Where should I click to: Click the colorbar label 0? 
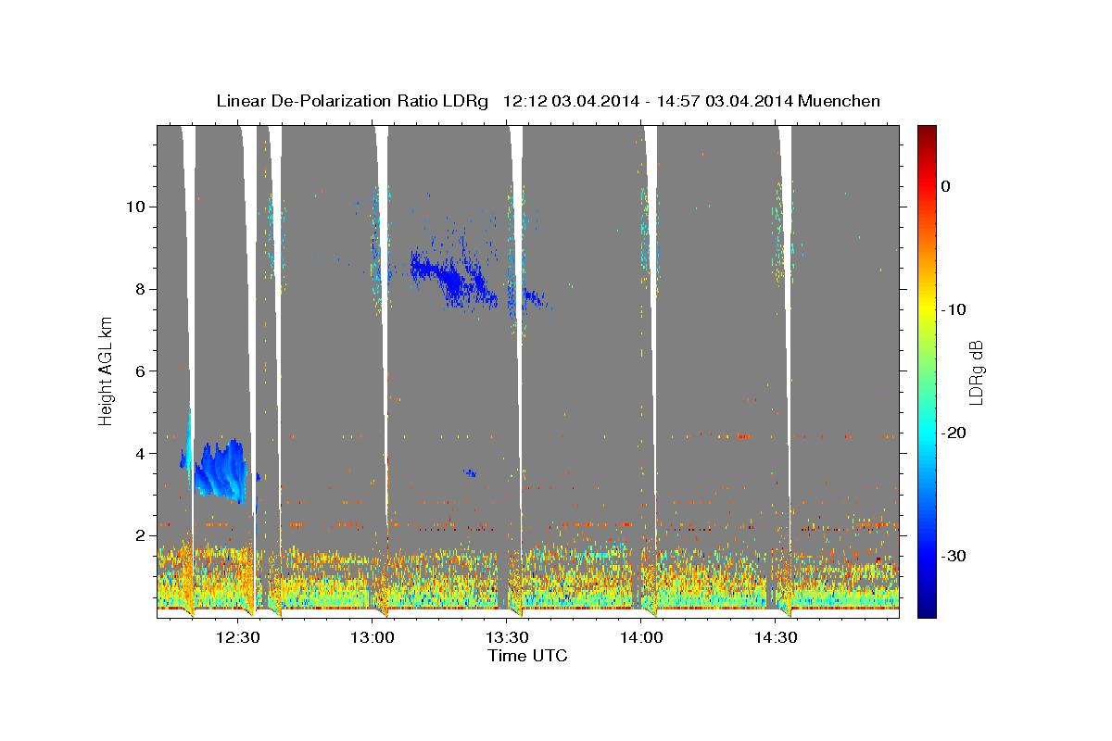(x=945, y=186)
